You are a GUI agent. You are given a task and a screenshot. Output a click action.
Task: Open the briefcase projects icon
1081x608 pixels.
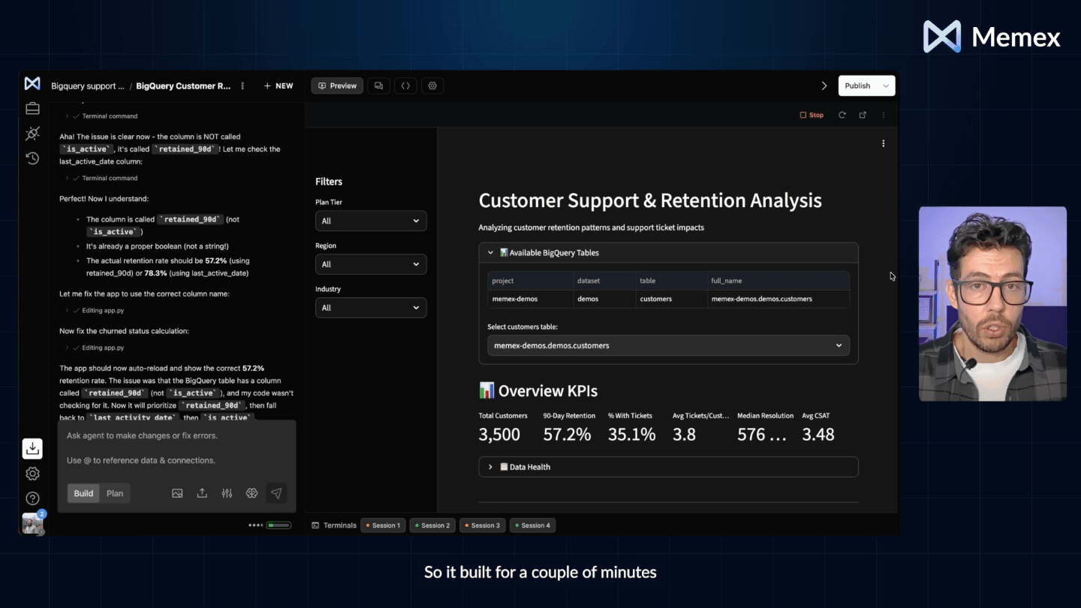[x=32, y=108]
